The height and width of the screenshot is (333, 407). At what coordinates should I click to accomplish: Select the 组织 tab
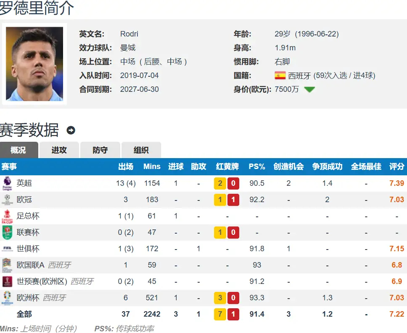141,150
